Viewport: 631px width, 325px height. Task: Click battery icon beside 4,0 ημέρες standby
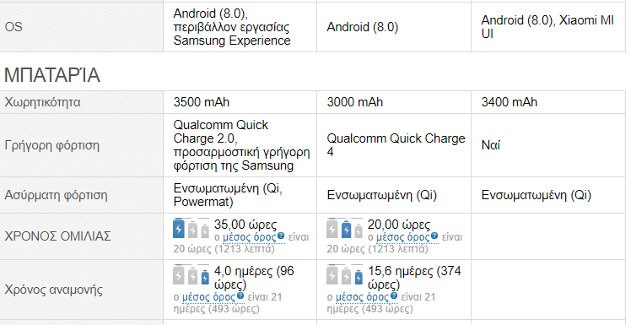[x=191, y=275]
